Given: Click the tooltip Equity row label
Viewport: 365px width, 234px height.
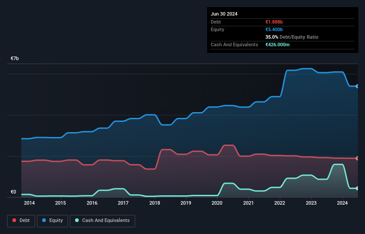Looking at the screenshot, I should 217,29.
